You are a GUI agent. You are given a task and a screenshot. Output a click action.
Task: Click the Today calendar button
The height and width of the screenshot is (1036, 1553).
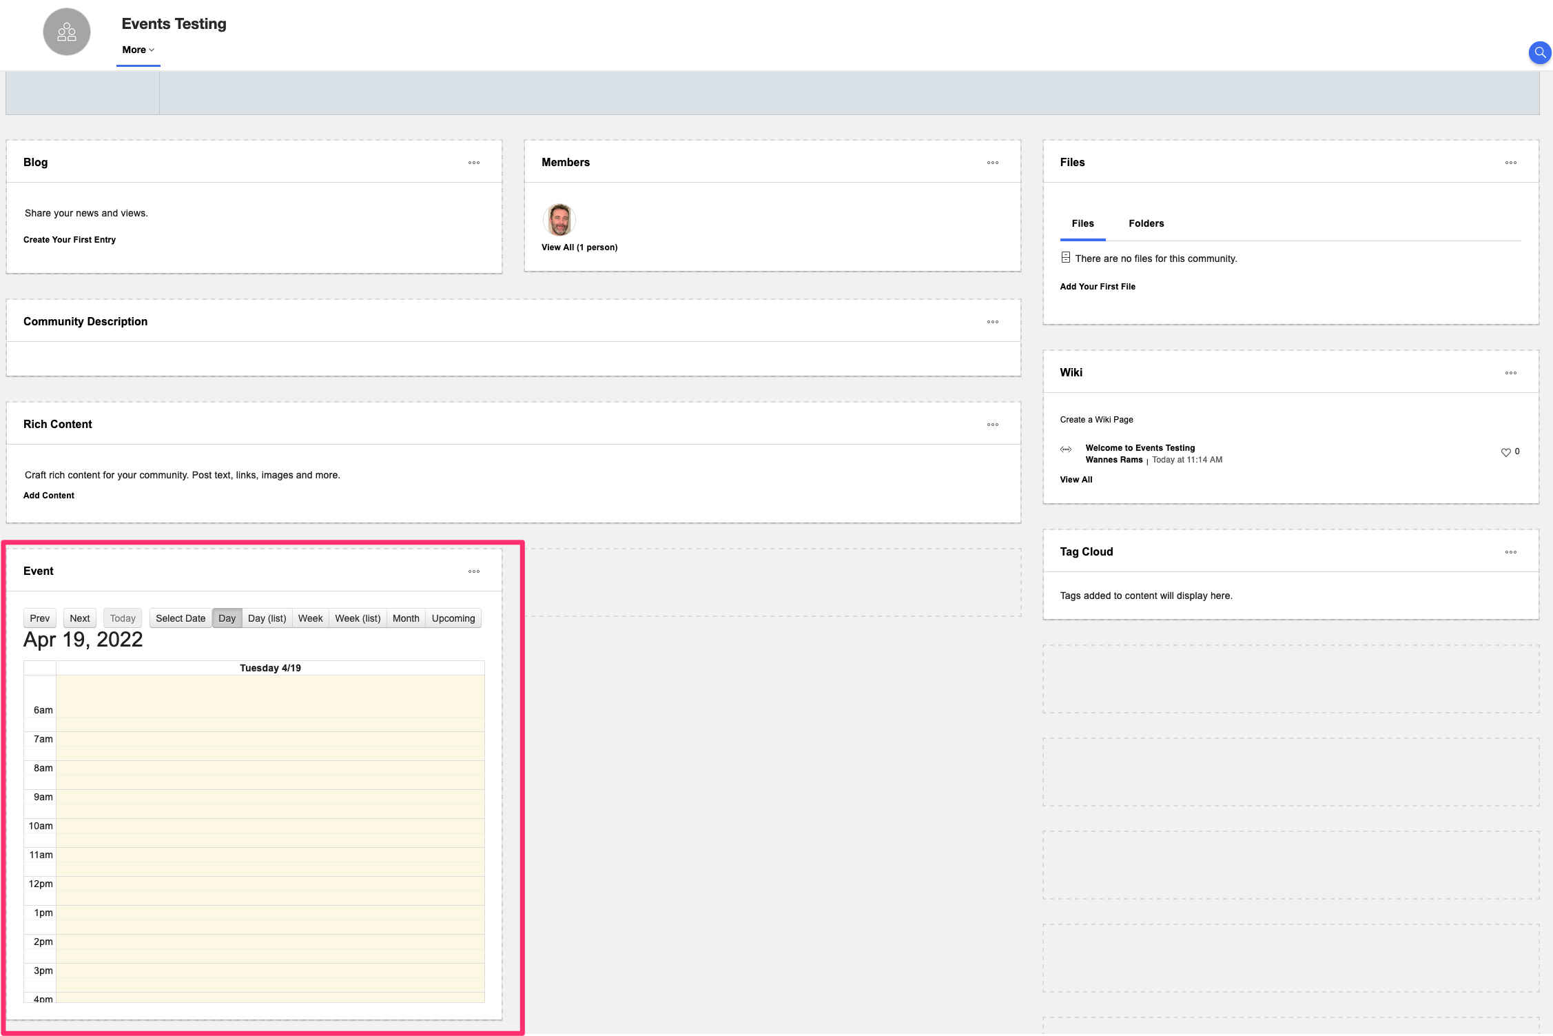[x=123, y=618]
